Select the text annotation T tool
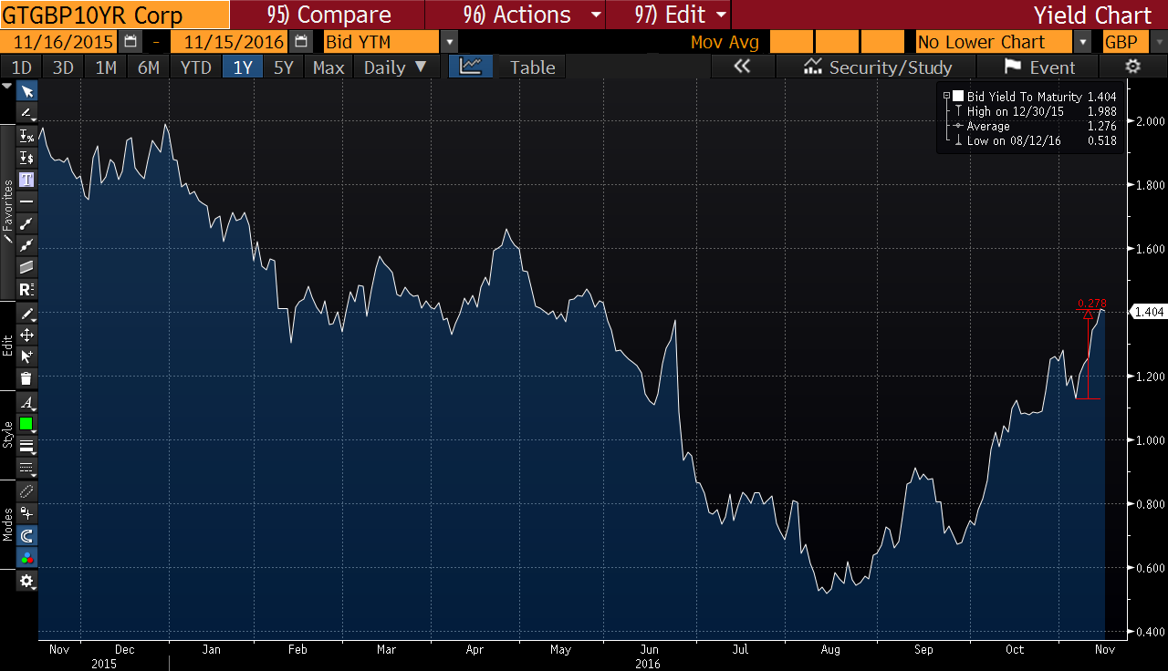This screenshot has width=1168, height=671. point(27,180)
